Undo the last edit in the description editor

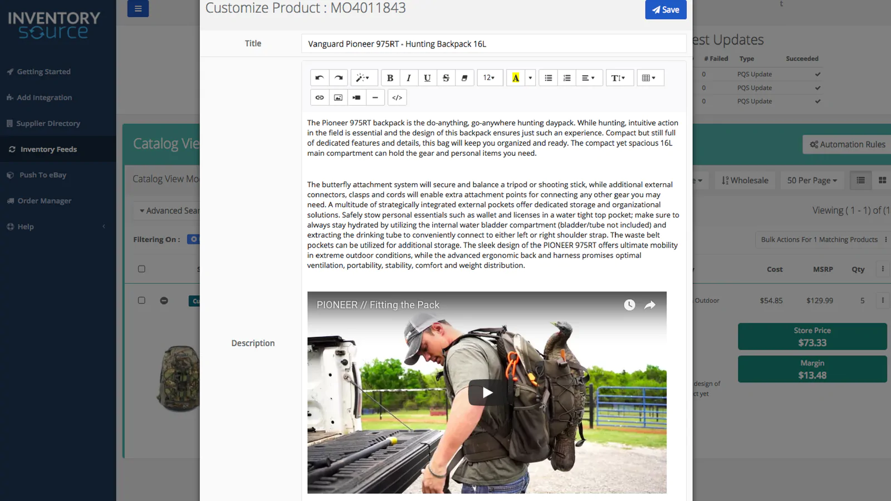click(x=320, y=78)
